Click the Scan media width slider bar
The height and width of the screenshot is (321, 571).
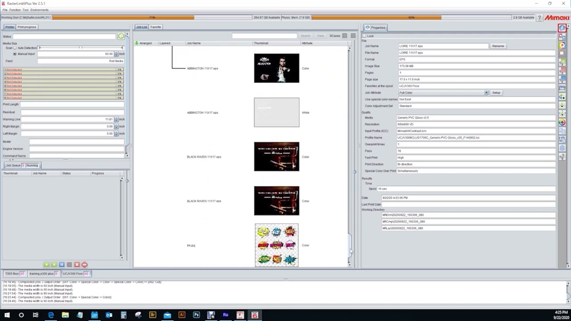click(81, 48)
